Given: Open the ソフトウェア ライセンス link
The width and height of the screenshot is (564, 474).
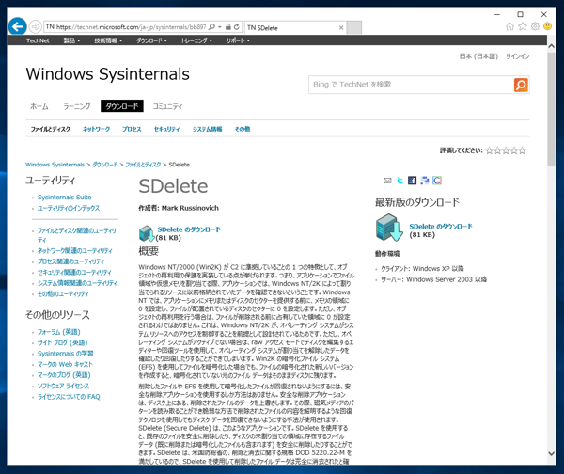Looking at the screenshot, I should pos(63,386).
